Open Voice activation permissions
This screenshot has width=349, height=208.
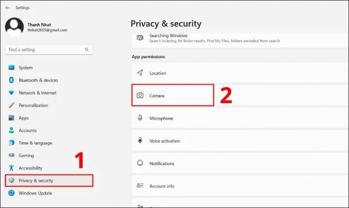[165, 141]
